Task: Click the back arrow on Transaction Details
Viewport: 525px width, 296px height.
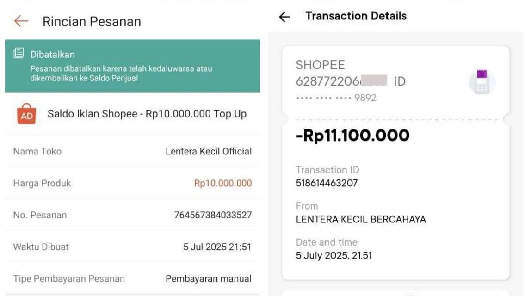Action: [x=284, y=17]
